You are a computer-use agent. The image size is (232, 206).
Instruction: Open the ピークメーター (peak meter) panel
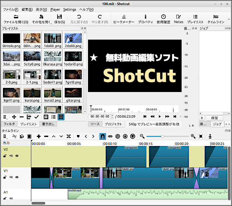(124, 19)
